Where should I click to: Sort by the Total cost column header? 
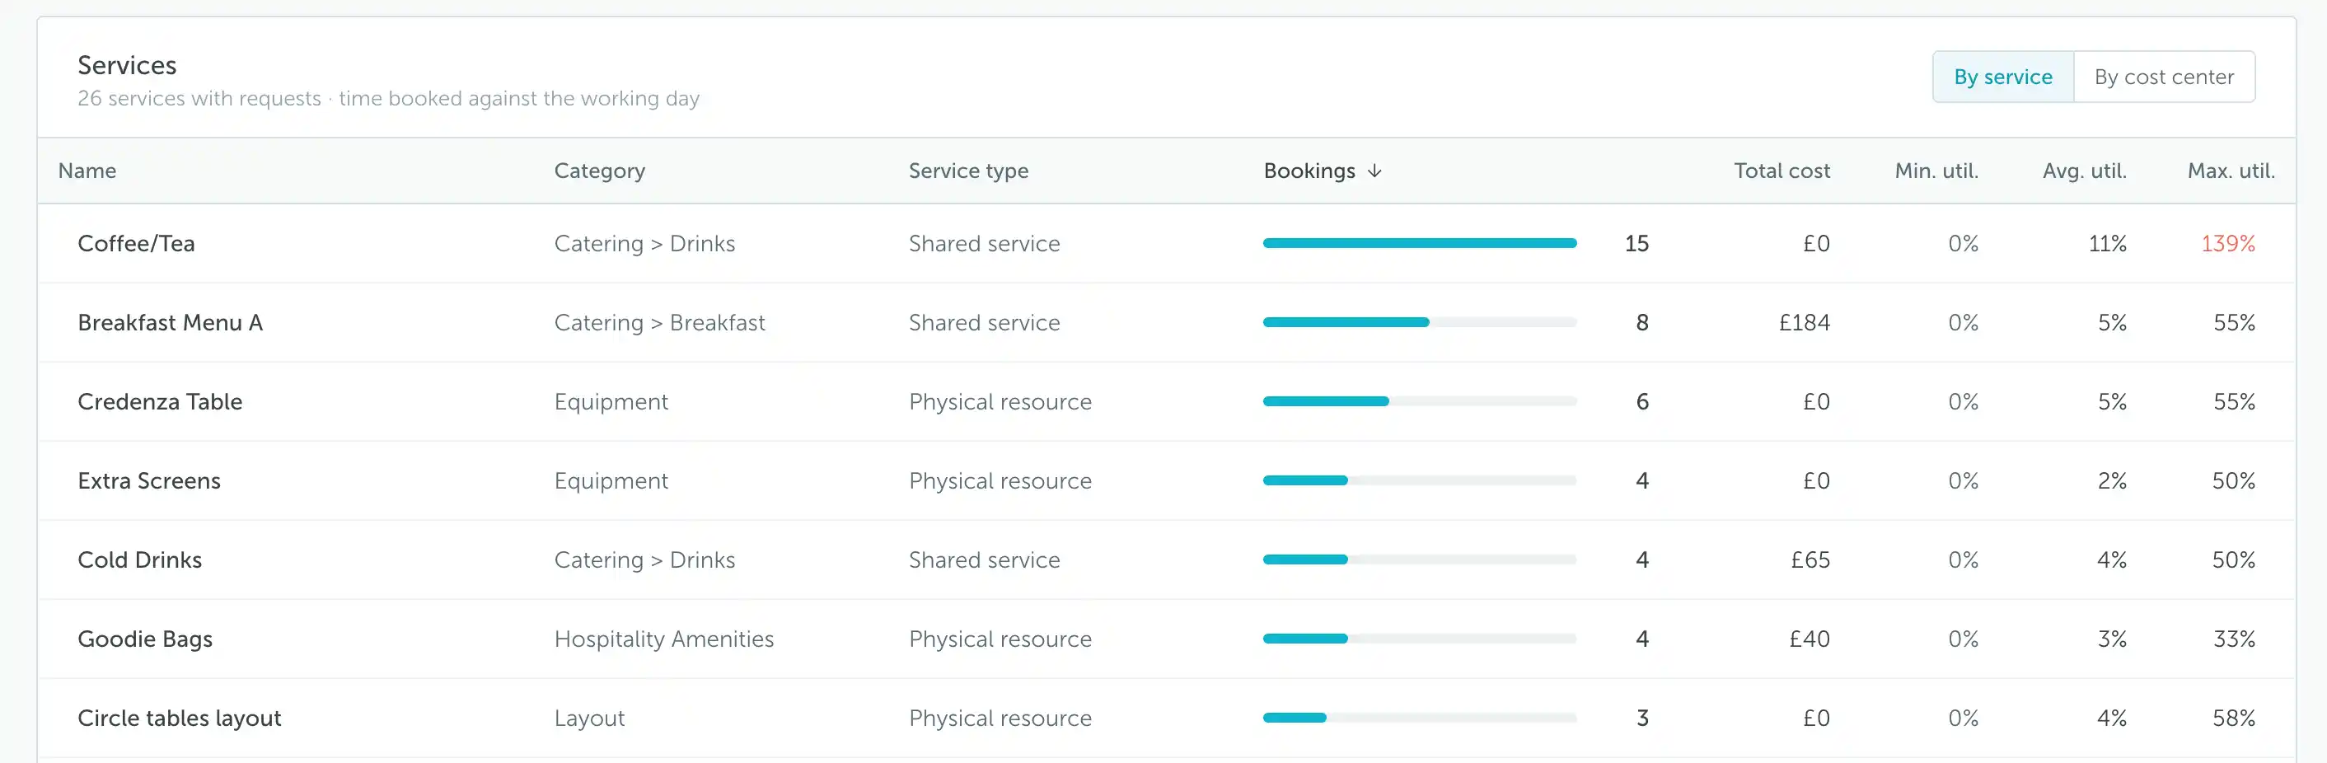tap(1782, 171)
